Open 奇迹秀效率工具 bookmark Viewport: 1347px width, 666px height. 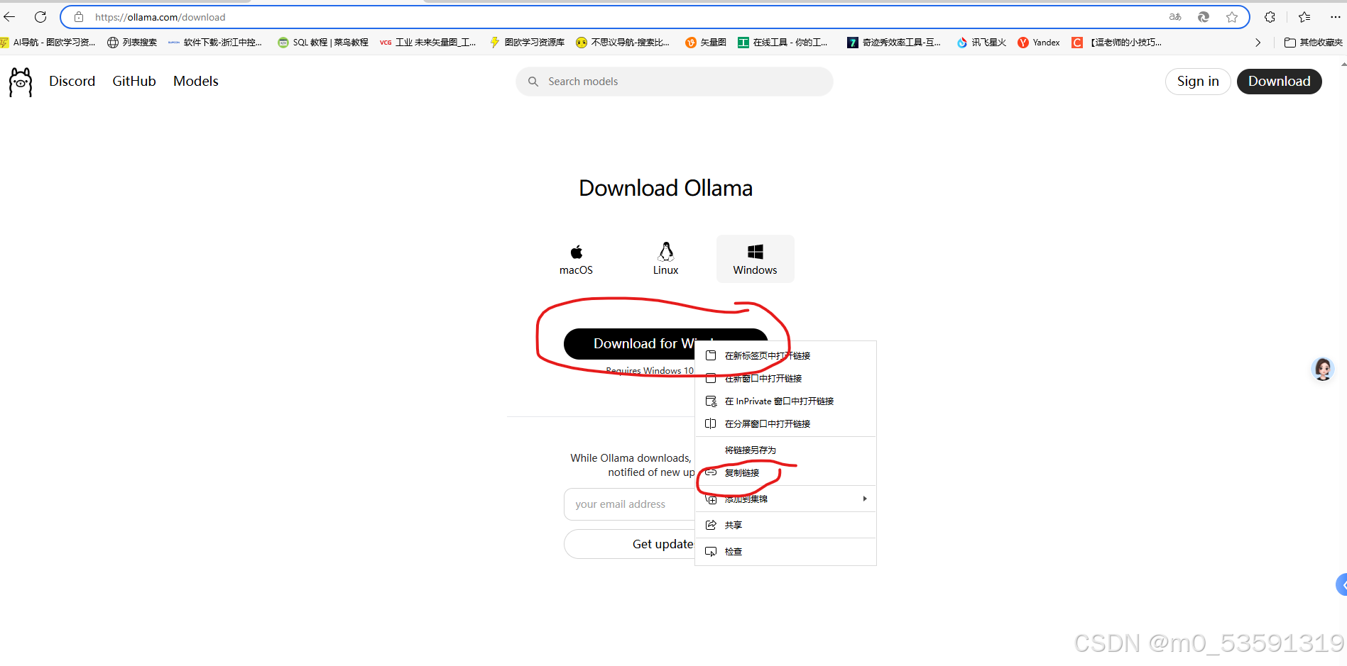pos(894,43)
